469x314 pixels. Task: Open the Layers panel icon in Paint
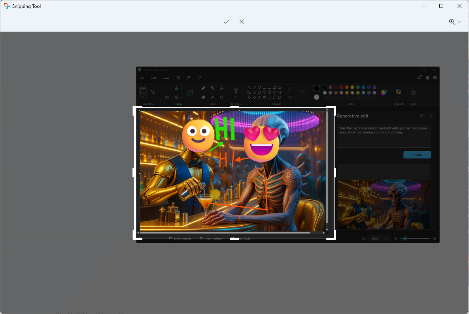(x=413, y=93)
